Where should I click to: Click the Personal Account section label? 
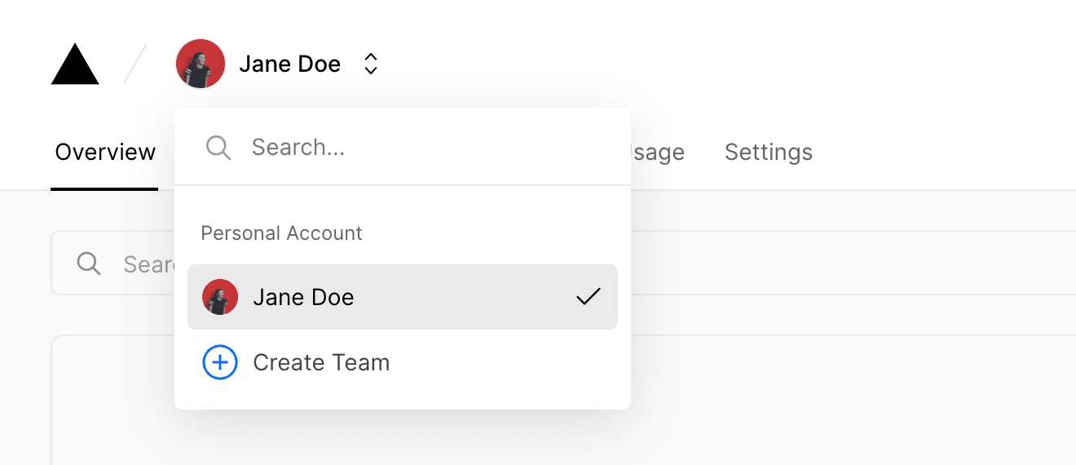[281, 233]
